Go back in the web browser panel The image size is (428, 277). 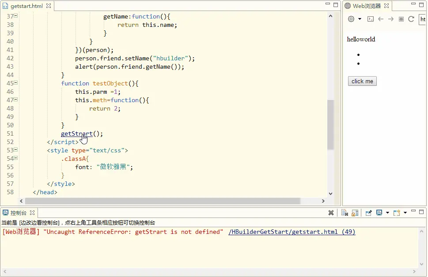tap(381, 19)
